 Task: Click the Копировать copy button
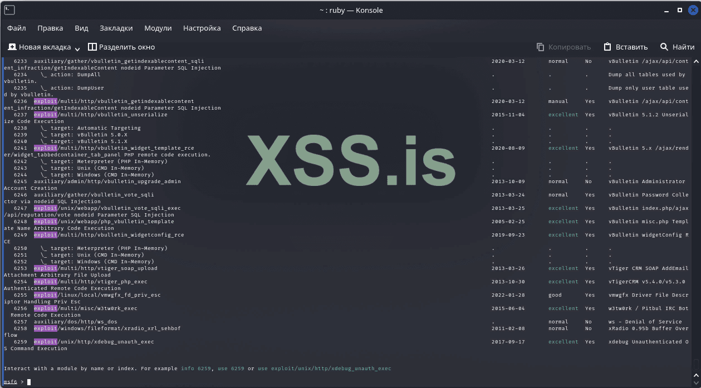click(563, 47)
